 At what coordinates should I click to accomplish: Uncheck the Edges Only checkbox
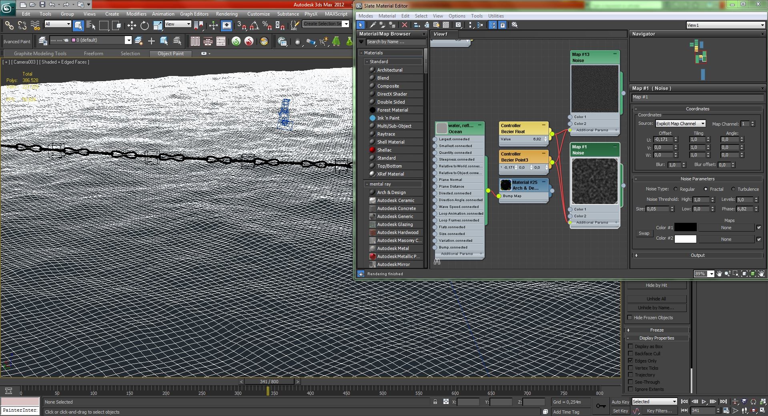(x=630, y=361)
